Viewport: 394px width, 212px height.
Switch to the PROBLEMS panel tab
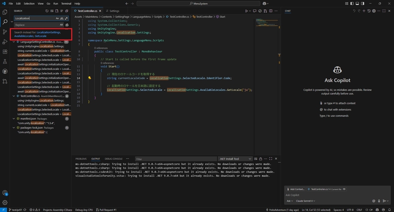click(x=81, y=159)
